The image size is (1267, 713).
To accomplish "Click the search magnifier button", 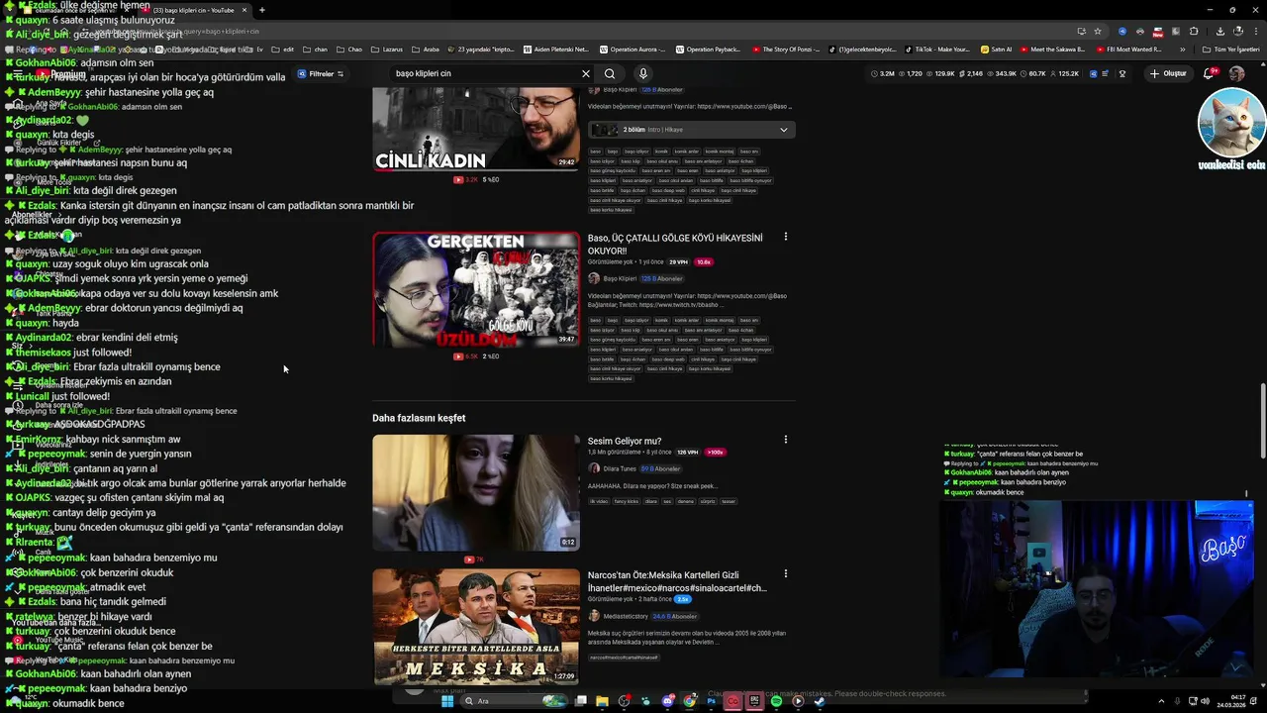I will click(x=610, y=73).
